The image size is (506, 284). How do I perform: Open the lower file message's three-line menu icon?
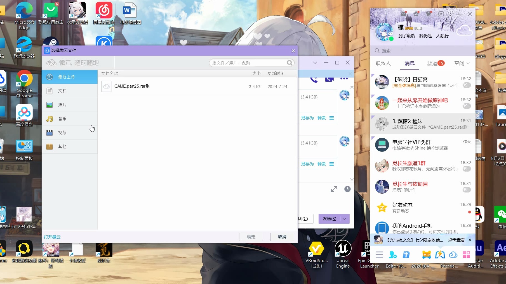click(331, 164)
